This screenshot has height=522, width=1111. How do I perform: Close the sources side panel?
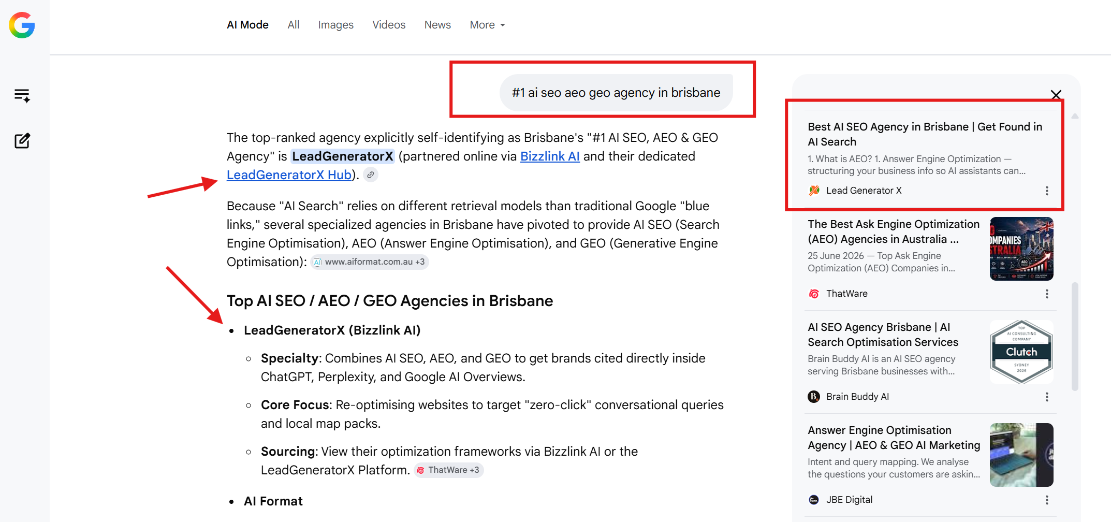click(x=1056, y=94)
